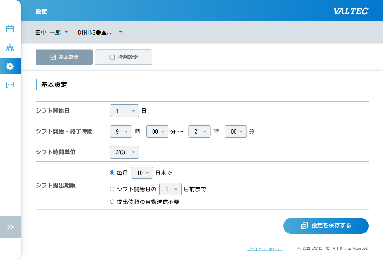Switch to the 役割設定 tab
The height and width of the screenshot is (259, 383).
[123, 57]
